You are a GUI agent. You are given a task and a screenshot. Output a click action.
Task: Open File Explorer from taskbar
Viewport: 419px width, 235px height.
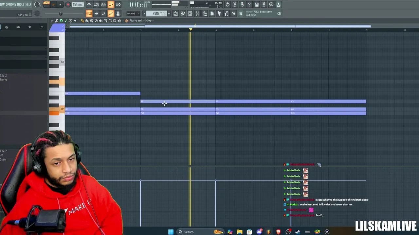pos(240,232)
